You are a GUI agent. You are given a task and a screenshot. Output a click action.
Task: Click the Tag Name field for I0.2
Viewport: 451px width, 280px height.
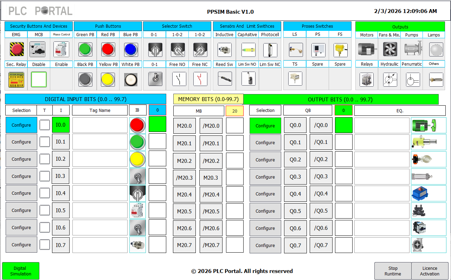(100, 159)
